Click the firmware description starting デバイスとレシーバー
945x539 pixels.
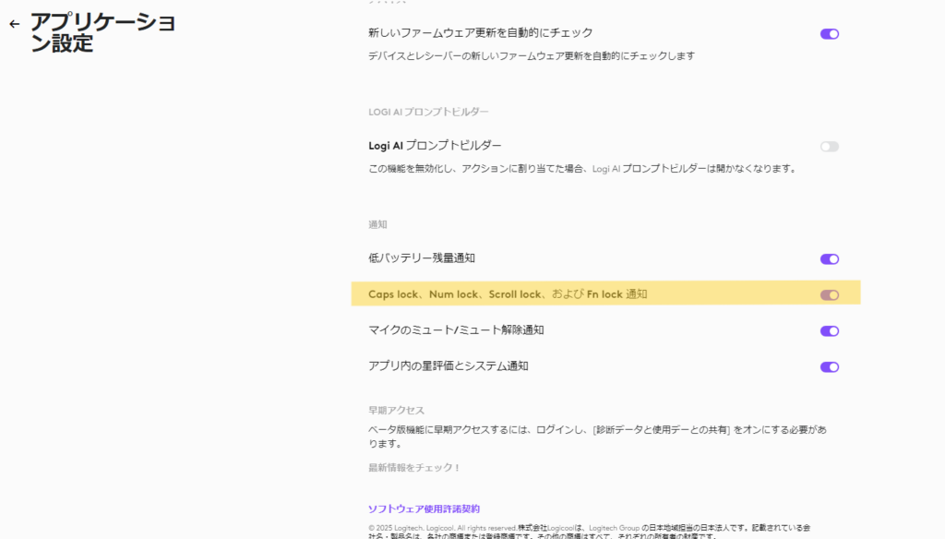point(531,55)
